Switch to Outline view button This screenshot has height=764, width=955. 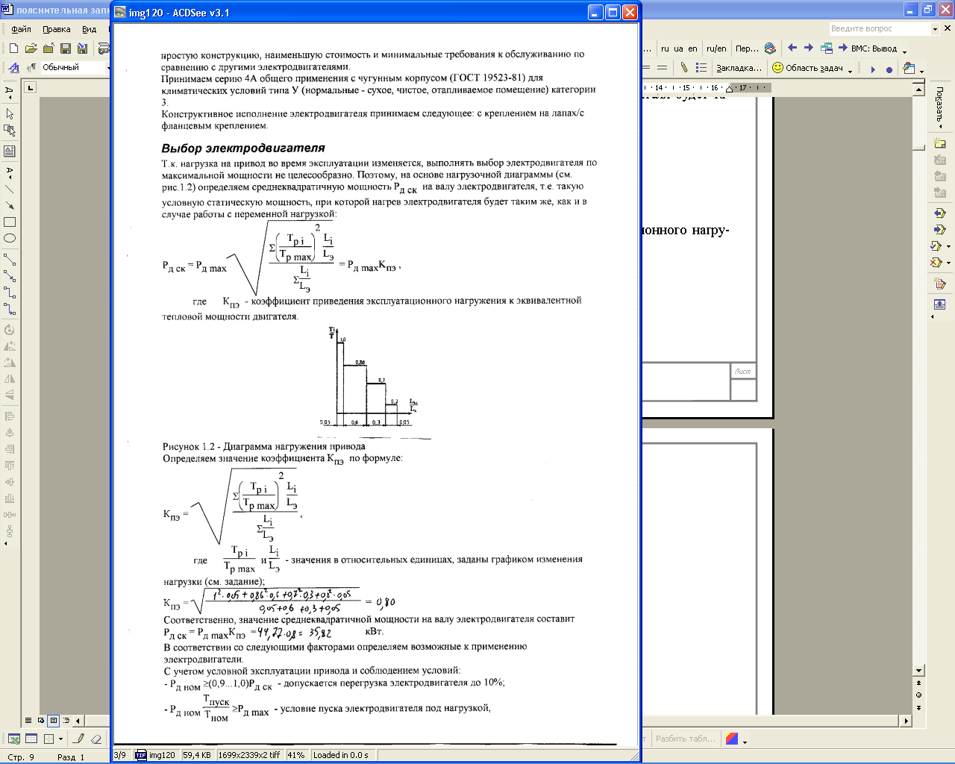point(66,721)
